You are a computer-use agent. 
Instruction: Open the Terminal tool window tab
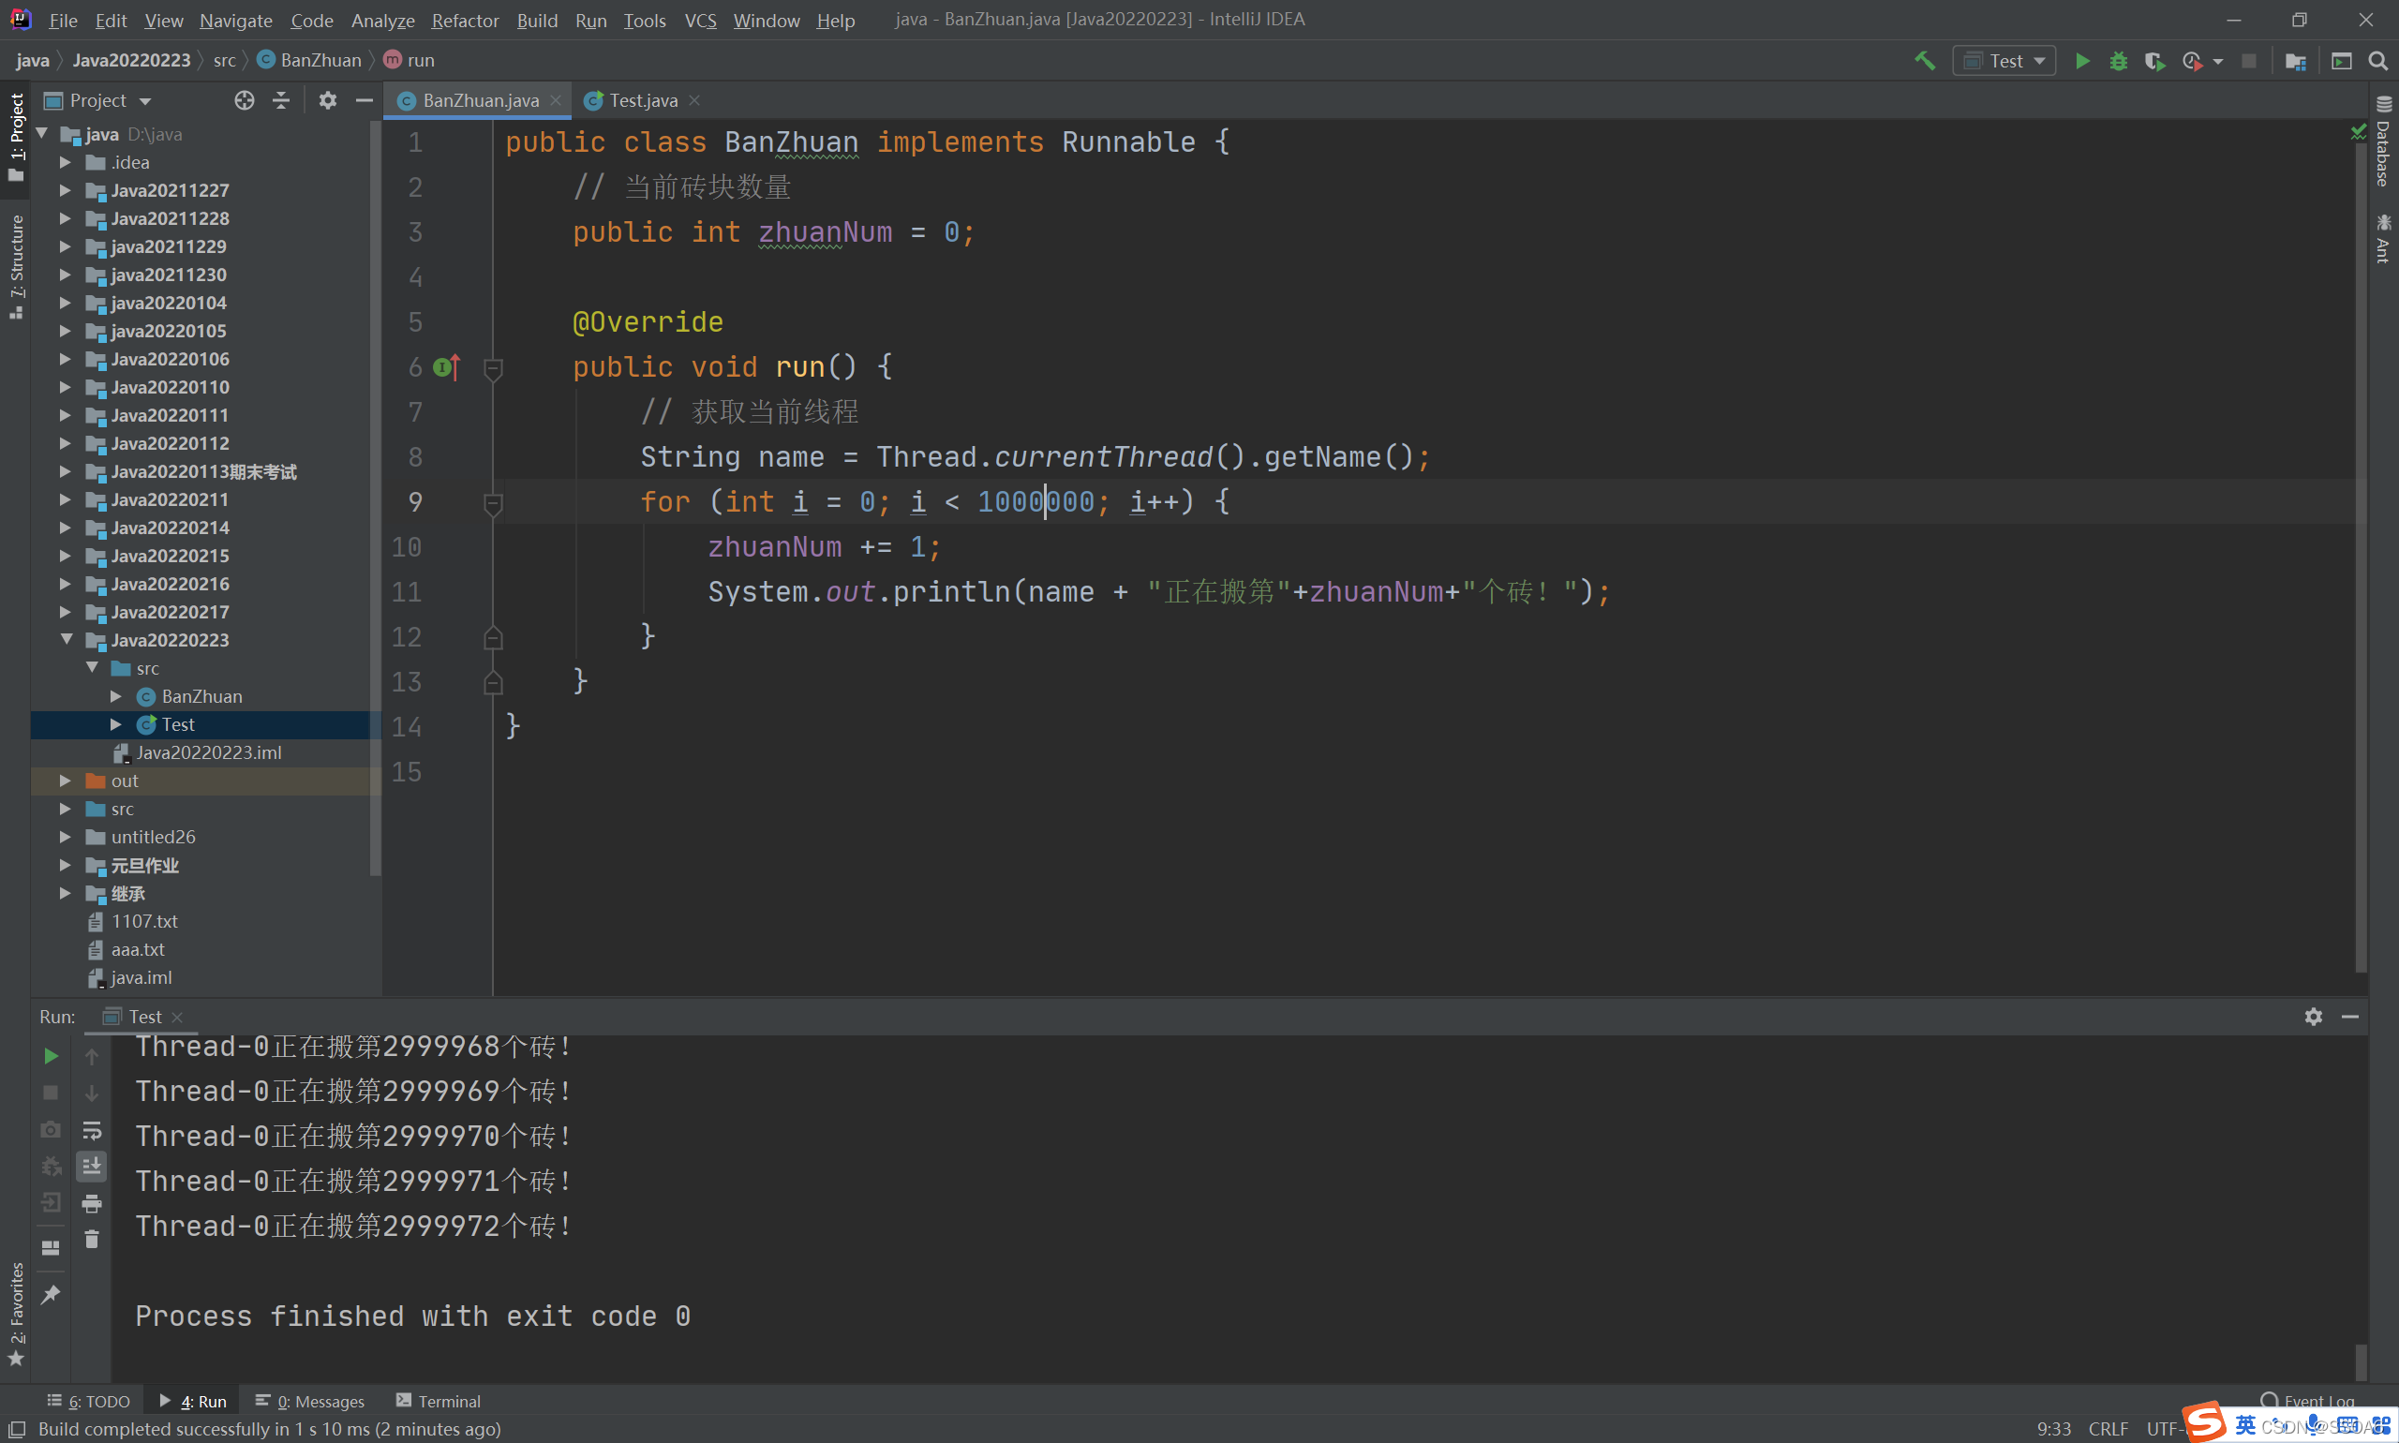tap(439, 1401)
